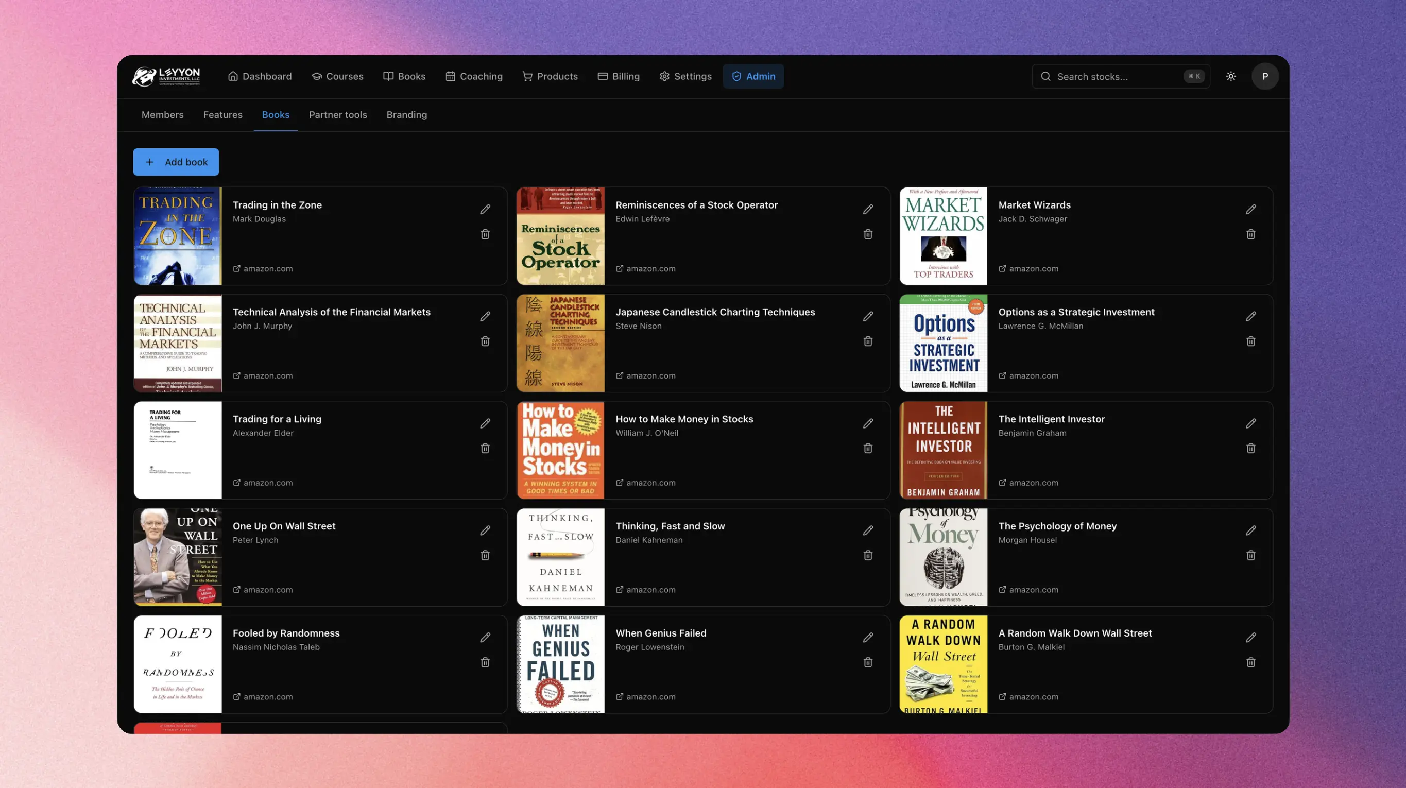Click How to Make Money in Stocks cover
This screenshot has width=1406, height=788.
pyautogui.click(x=560, y=450)
